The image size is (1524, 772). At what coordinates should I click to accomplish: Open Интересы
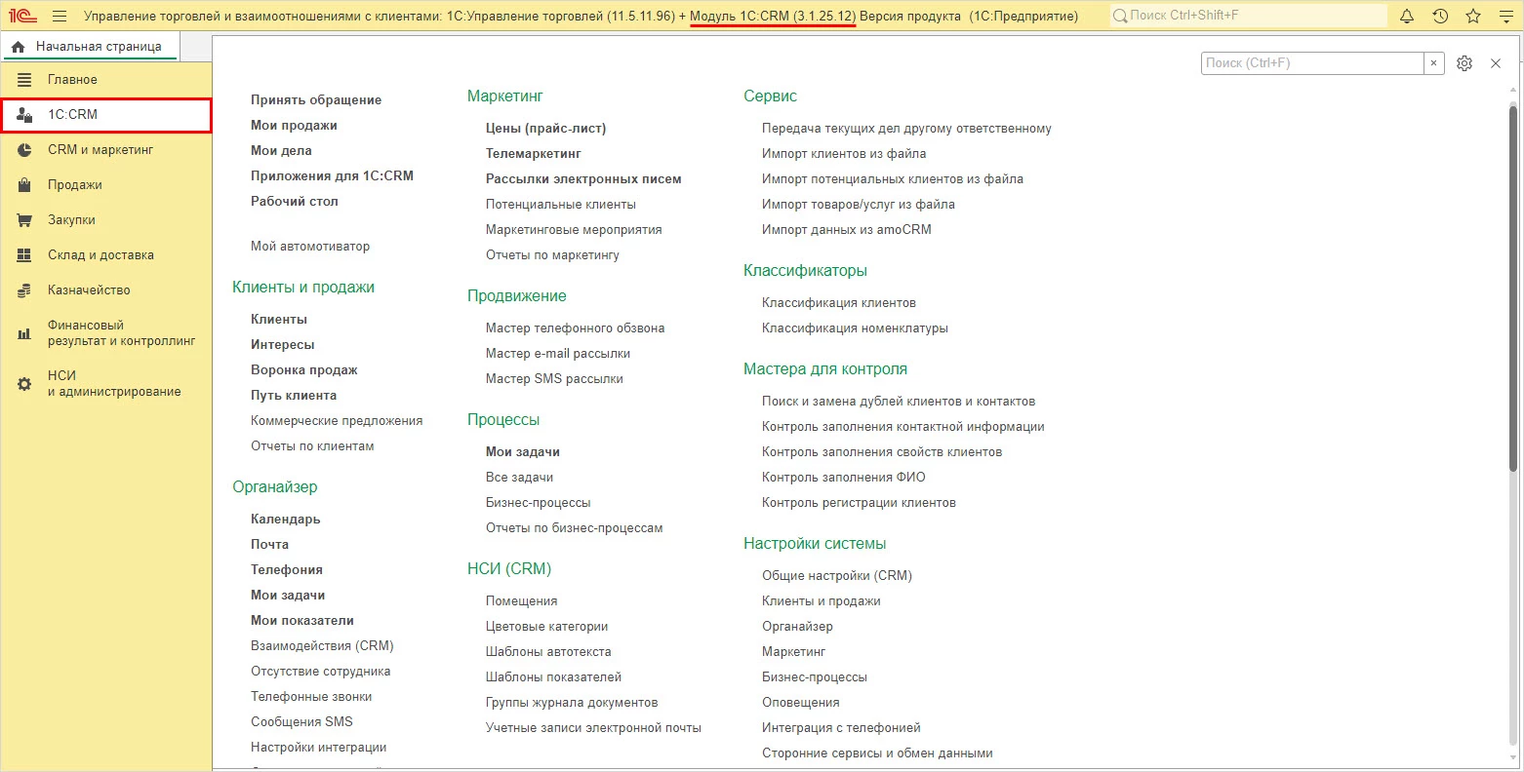coord(283,345)
